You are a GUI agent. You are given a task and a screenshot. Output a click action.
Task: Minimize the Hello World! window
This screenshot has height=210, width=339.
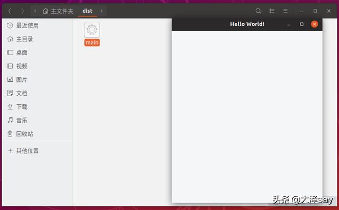click(x=289, y=24)
